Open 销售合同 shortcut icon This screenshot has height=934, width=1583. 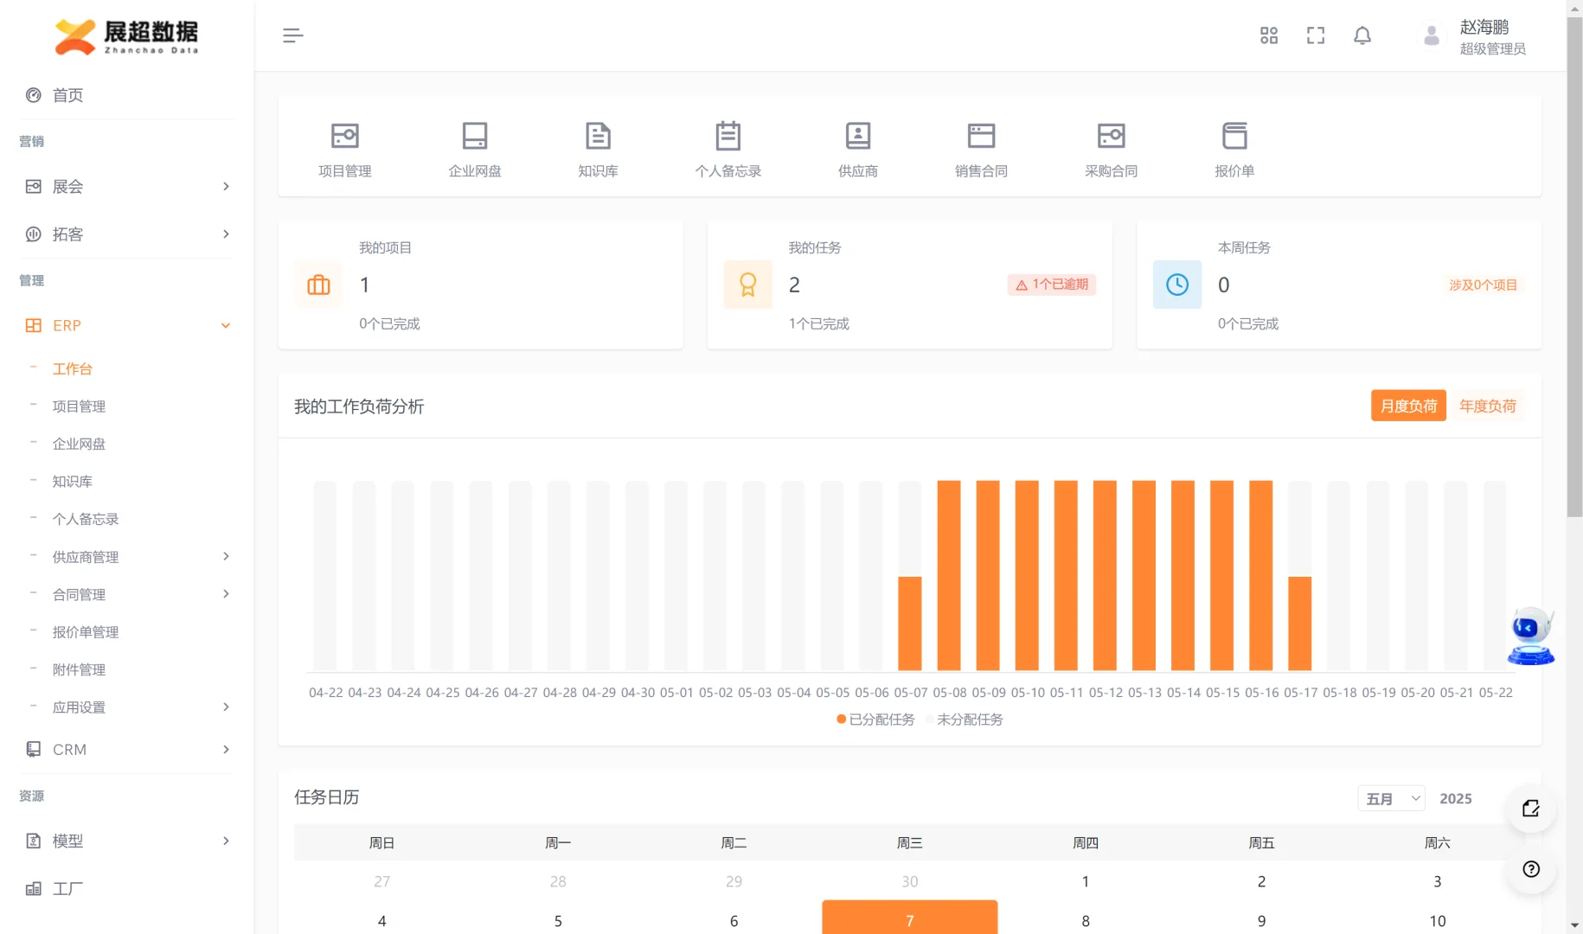click(x=981, y=136)
